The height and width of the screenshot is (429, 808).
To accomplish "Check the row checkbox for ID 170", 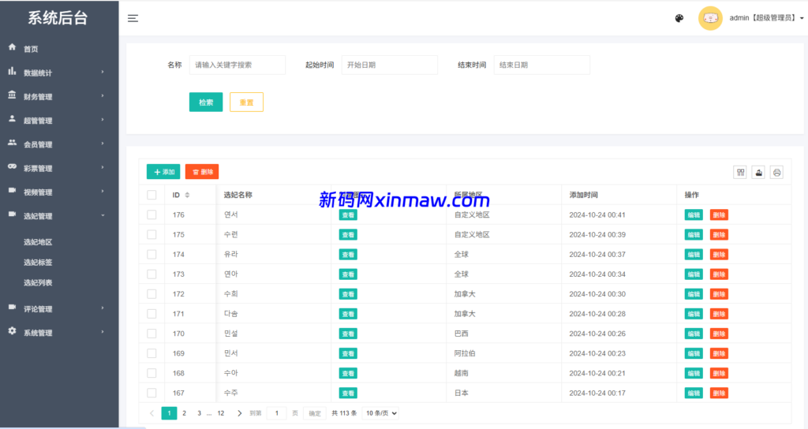I will (x=151, y=334).
